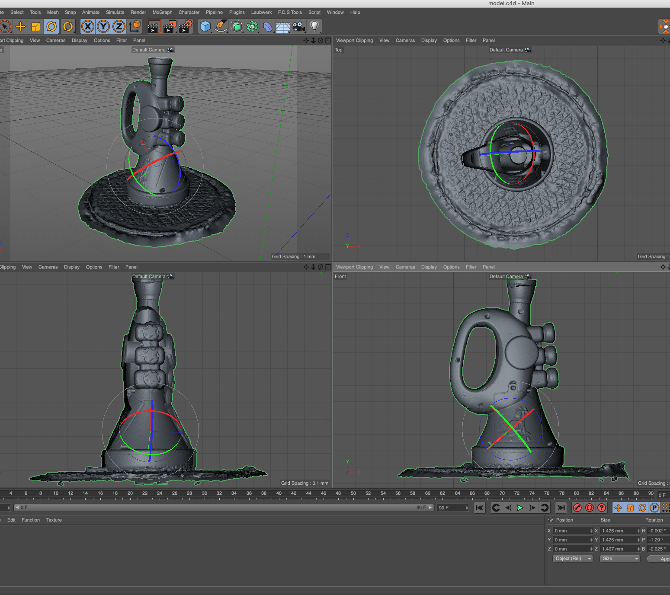Click the X Size input field

[617, 531]
